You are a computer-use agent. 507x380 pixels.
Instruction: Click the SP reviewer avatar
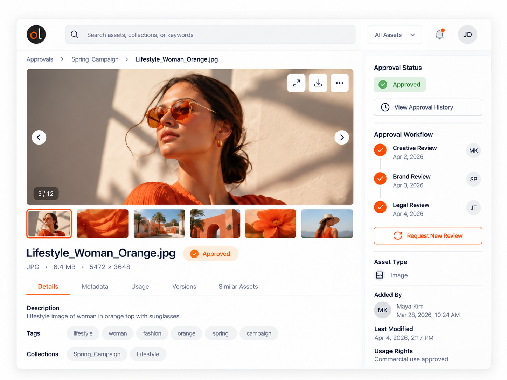coord(473,179)
